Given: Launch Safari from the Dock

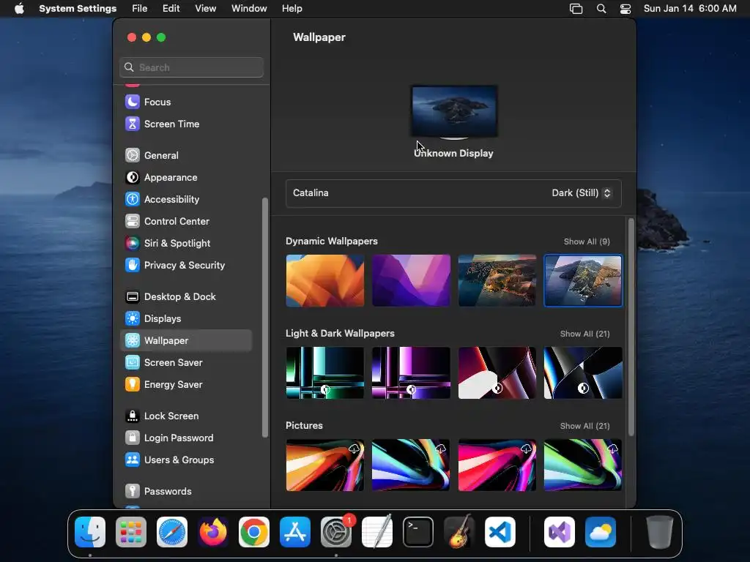Looking at the screenshot, I should click(172, 532).
